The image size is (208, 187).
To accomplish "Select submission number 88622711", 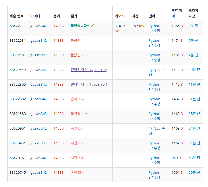I will [17, 26].
